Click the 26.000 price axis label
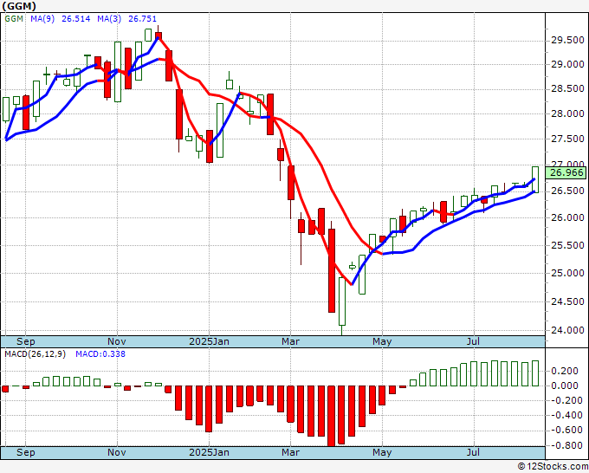Screen dimensions: 589x473 click(567, 217)
